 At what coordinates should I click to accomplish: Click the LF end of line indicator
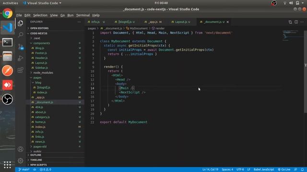248,170
